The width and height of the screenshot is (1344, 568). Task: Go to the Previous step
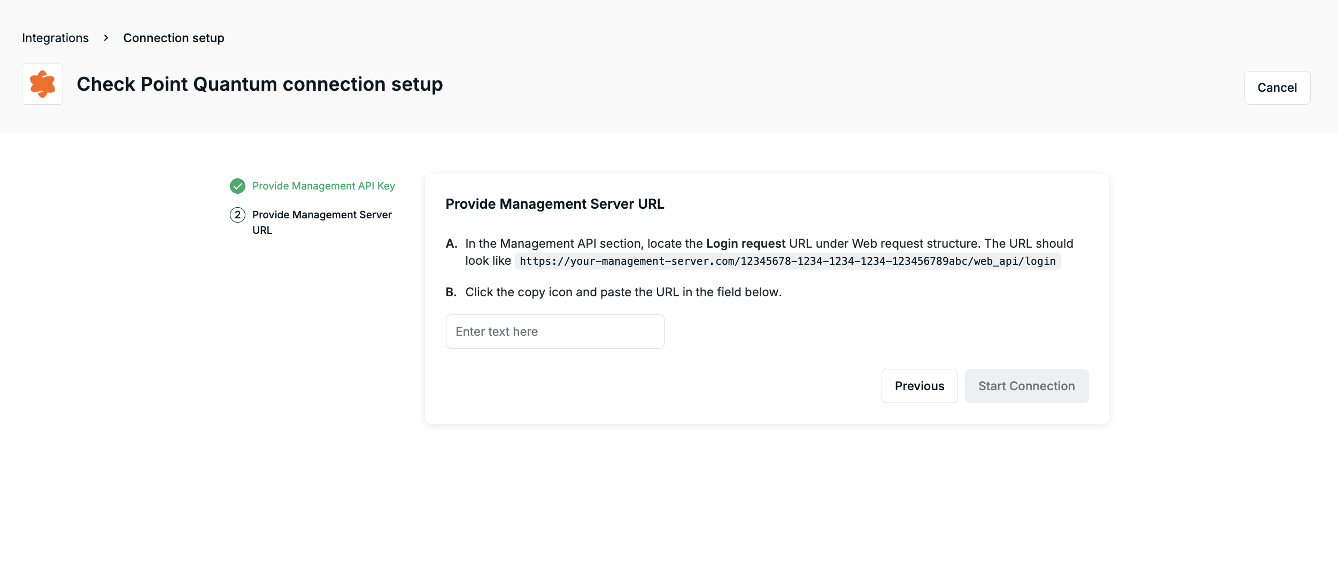[919, 386]
